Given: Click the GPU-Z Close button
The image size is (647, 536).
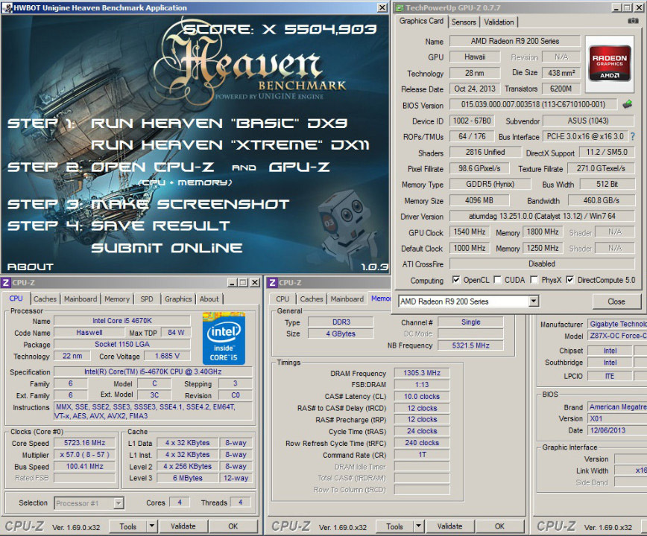Looking at the screenshot, I should (x=616, y=301).
